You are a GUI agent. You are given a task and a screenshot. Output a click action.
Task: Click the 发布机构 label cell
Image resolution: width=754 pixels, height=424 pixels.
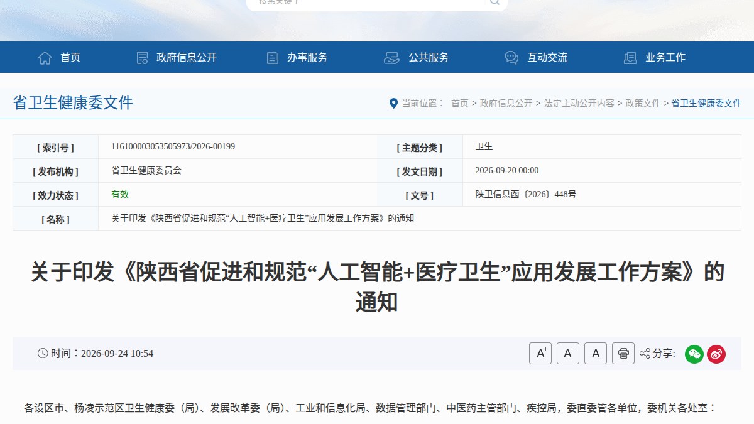pyautogui.click(x=55, y=171)
